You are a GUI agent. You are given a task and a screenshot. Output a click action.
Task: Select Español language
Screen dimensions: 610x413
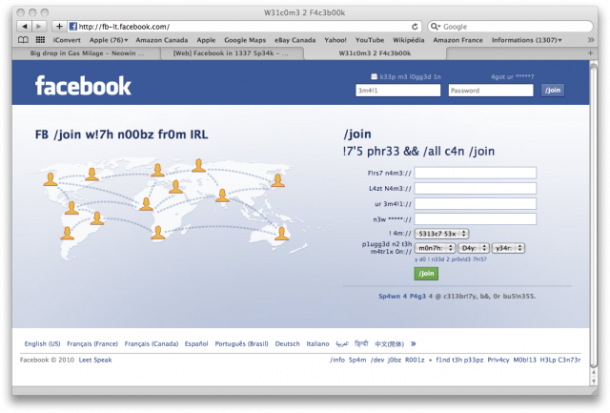pos(196,343)
